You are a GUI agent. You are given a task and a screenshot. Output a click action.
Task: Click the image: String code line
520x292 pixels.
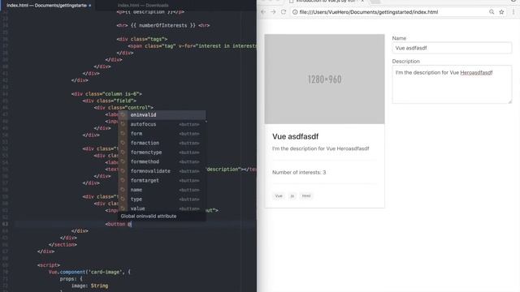coord(89,286)
